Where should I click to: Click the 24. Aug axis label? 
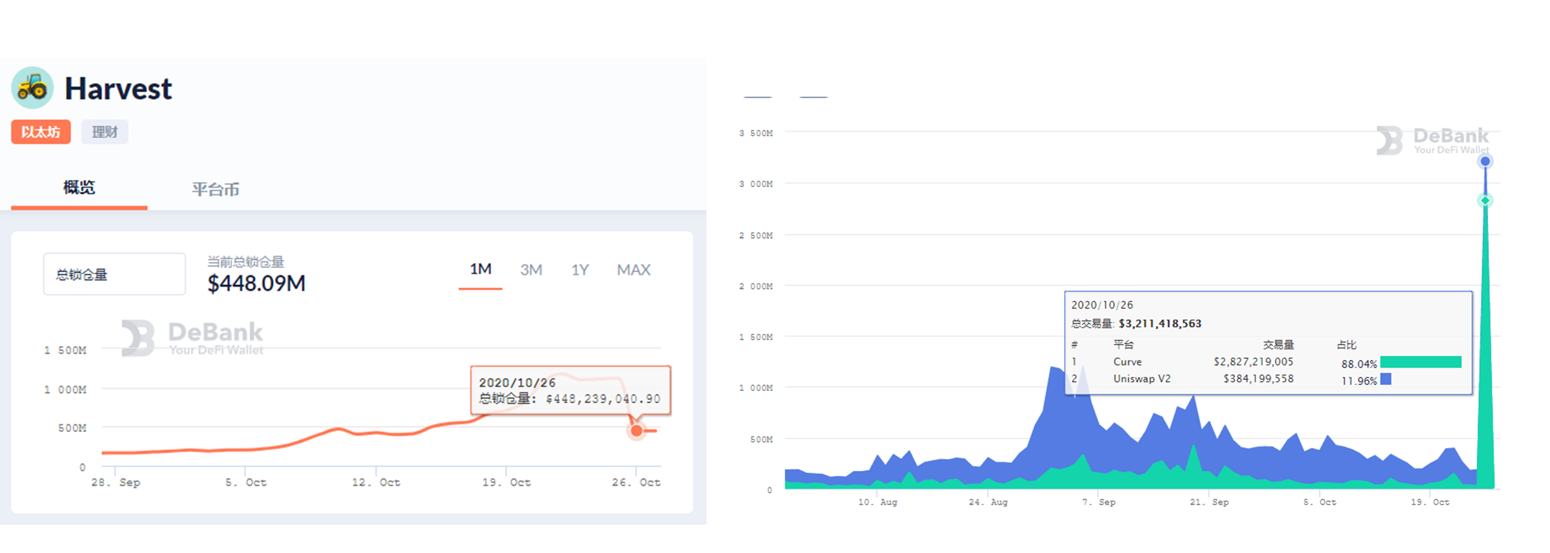[x=988, y=502]
